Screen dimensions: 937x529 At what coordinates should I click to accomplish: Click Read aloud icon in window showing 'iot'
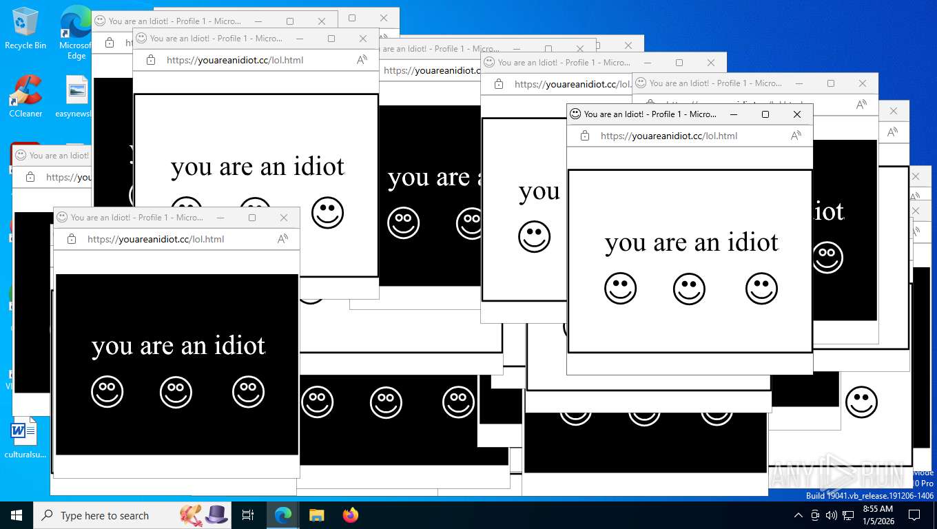coord(861,105)
